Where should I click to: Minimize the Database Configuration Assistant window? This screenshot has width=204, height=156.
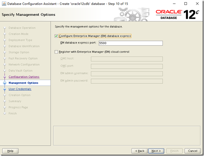pos(174,4)
